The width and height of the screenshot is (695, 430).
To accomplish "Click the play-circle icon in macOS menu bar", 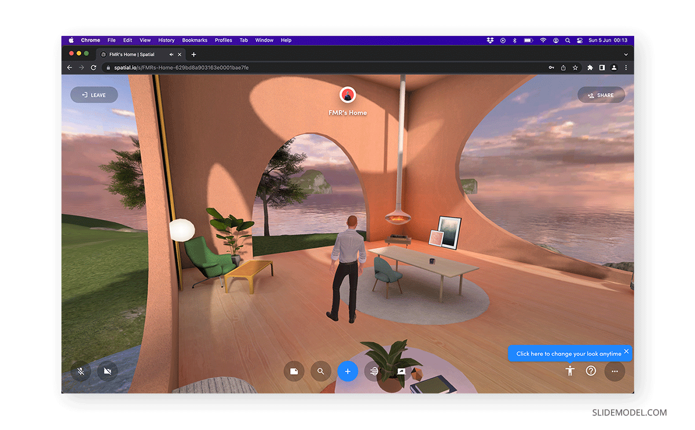I will pos(503,41).
